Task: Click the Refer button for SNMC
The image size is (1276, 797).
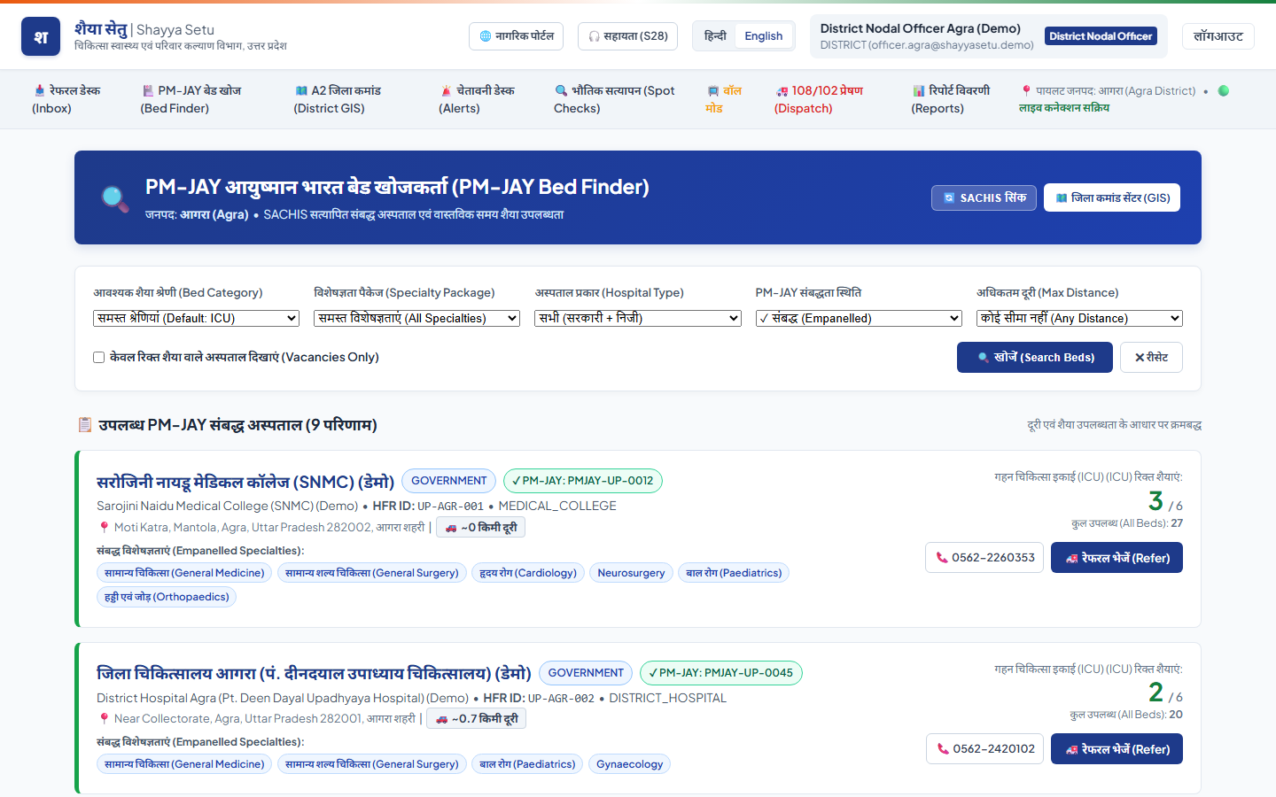Action: (x=1116, y=558)
